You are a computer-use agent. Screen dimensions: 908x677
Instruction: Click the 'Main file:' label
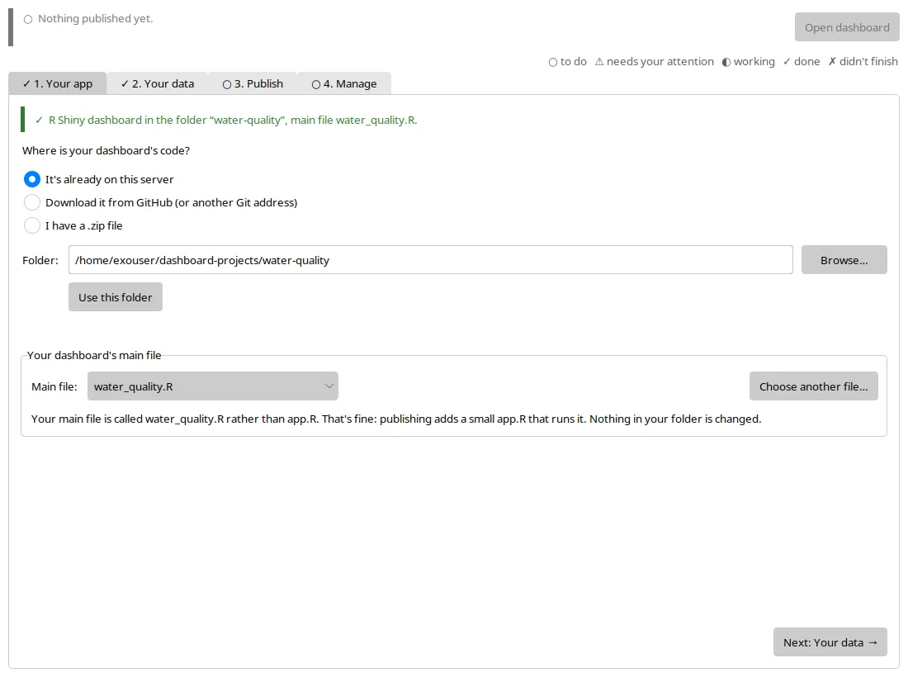click(54, 386)
